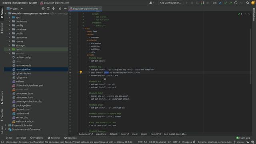Click the Git update project icon
The image size is (256, 144).
point(220,3)
